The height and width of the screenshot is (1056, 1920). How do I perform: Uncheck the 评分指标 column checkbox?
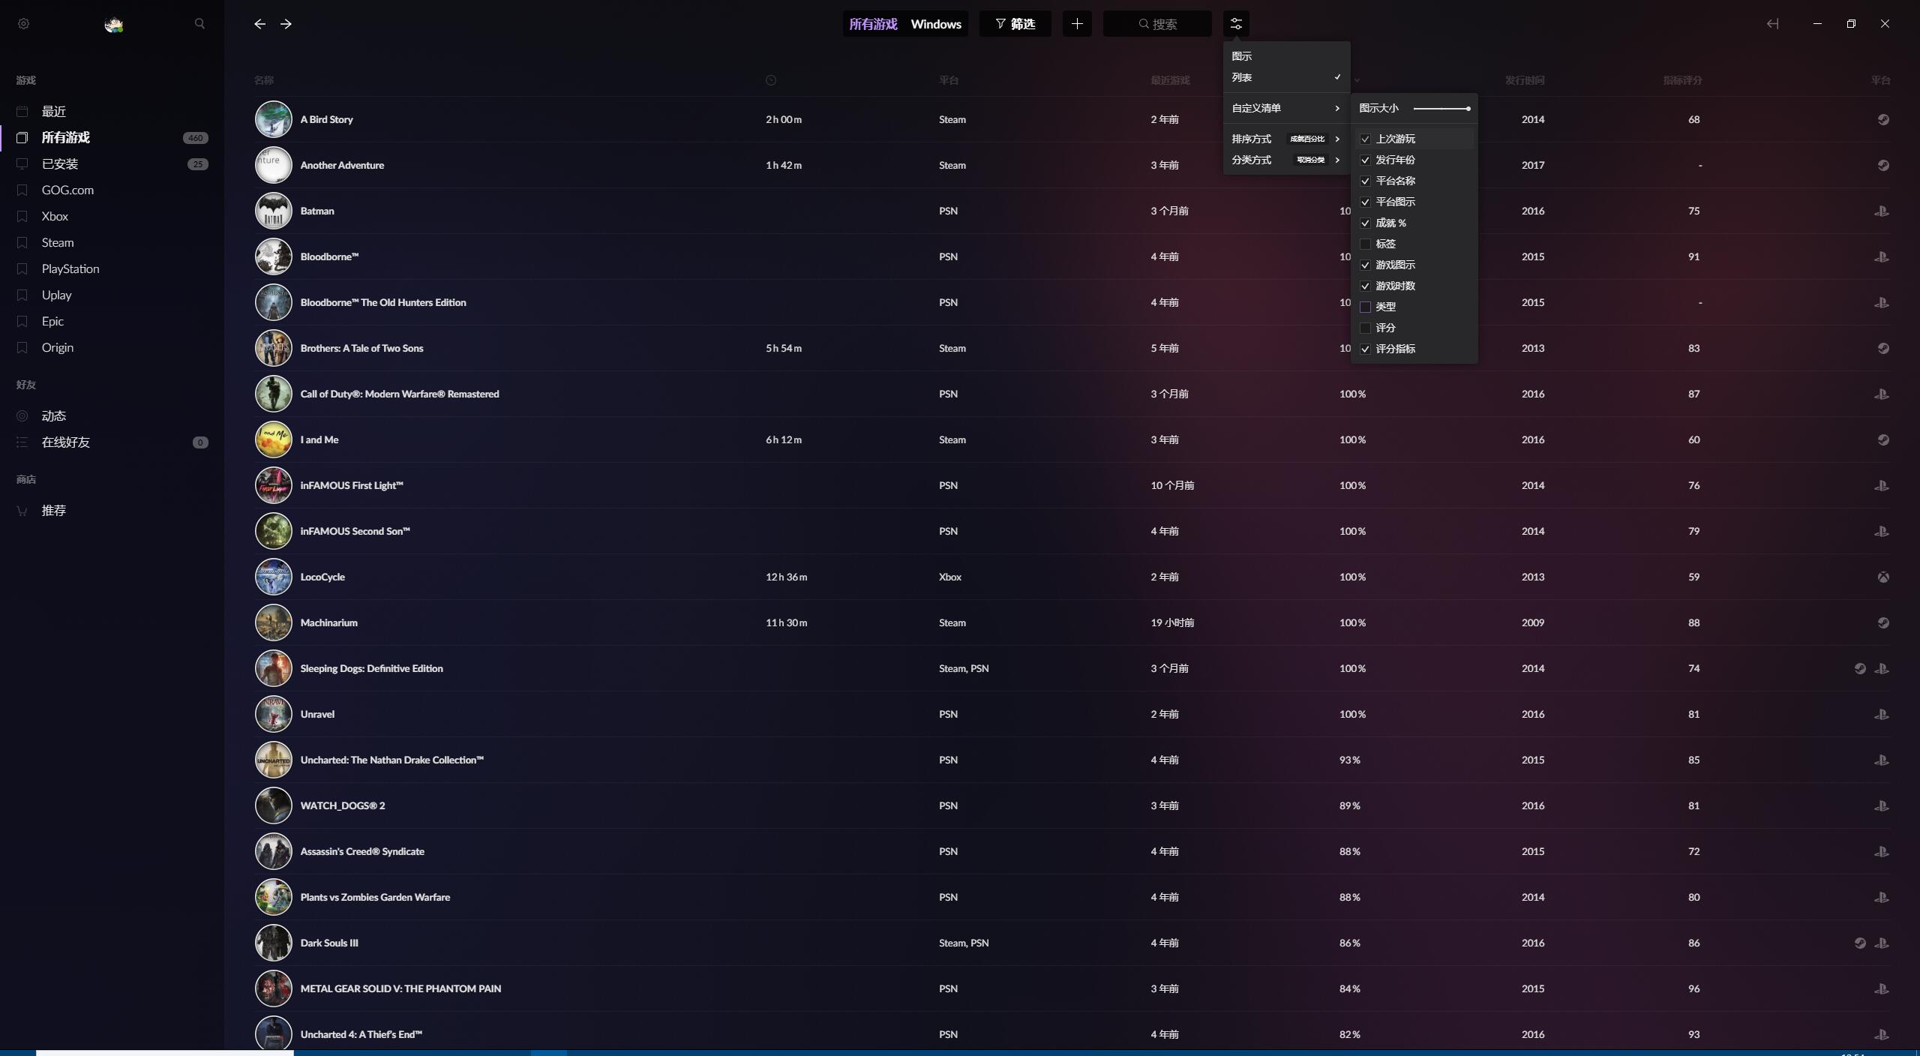tap(1365, 349)
